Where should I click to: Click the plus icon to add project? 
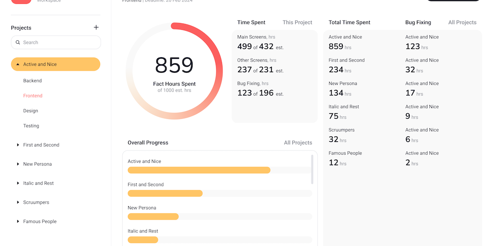click(96, 27)
